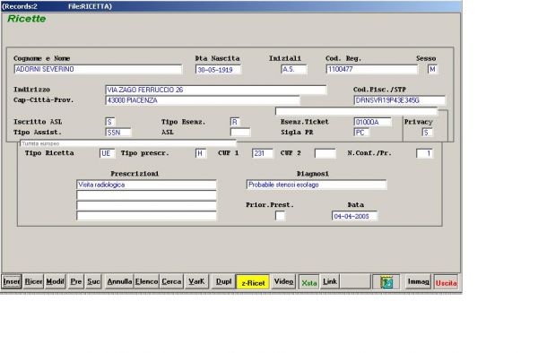Click the VarK button
The height and width of the screenshot is (353, 538).
click(x=196, y=281)
